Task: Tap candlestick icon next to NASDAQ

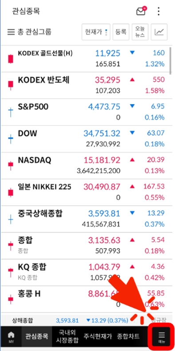Action: (x=11, y=165)
